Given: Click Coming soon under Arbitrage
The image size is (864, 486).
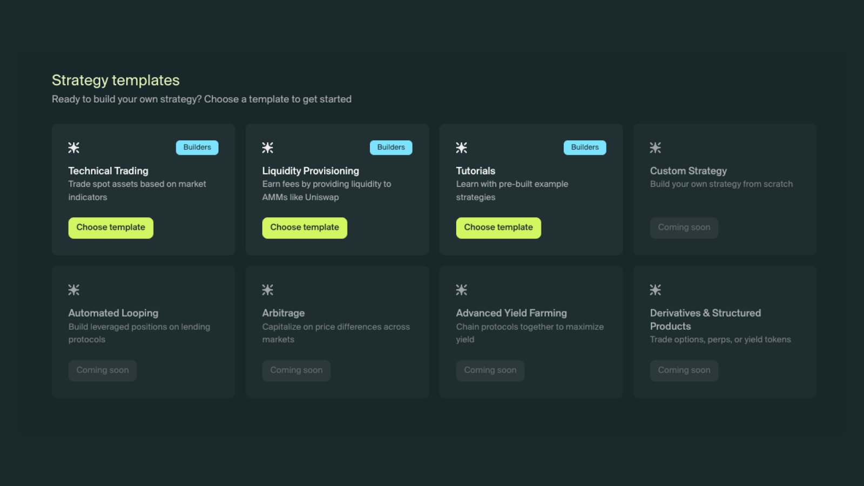Looking at the screenshot, I should point(296,370).
